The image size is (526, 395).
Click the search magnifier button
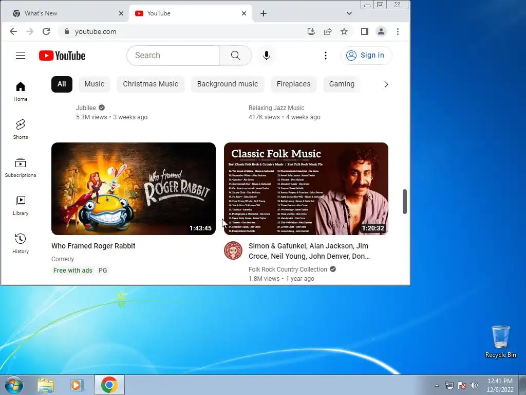click(x=235, y=56)
